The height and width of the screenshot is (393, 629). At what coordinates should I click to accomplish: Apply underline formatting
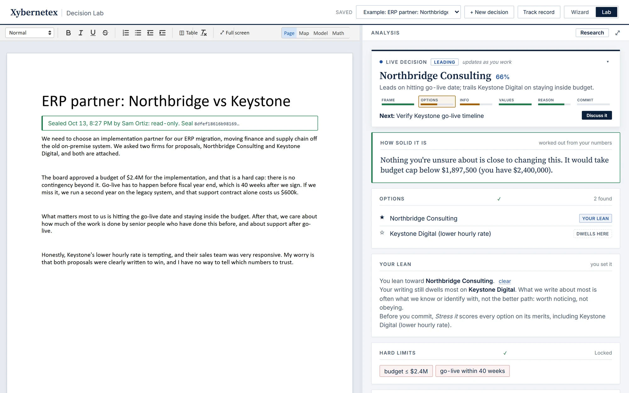tap(93, 33)
